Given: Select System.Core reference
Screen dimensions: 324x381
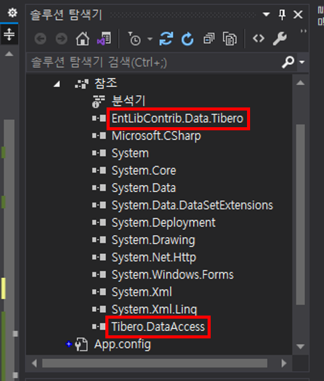Looking at the screenshot, I should click(144, 170).
